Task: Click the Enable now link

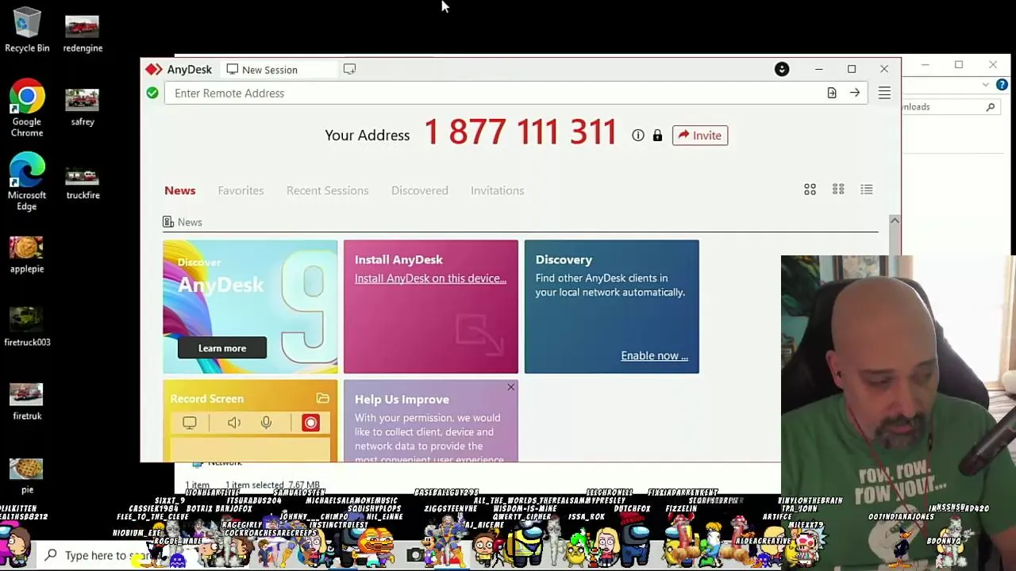Action: click(x=654, y=355)
